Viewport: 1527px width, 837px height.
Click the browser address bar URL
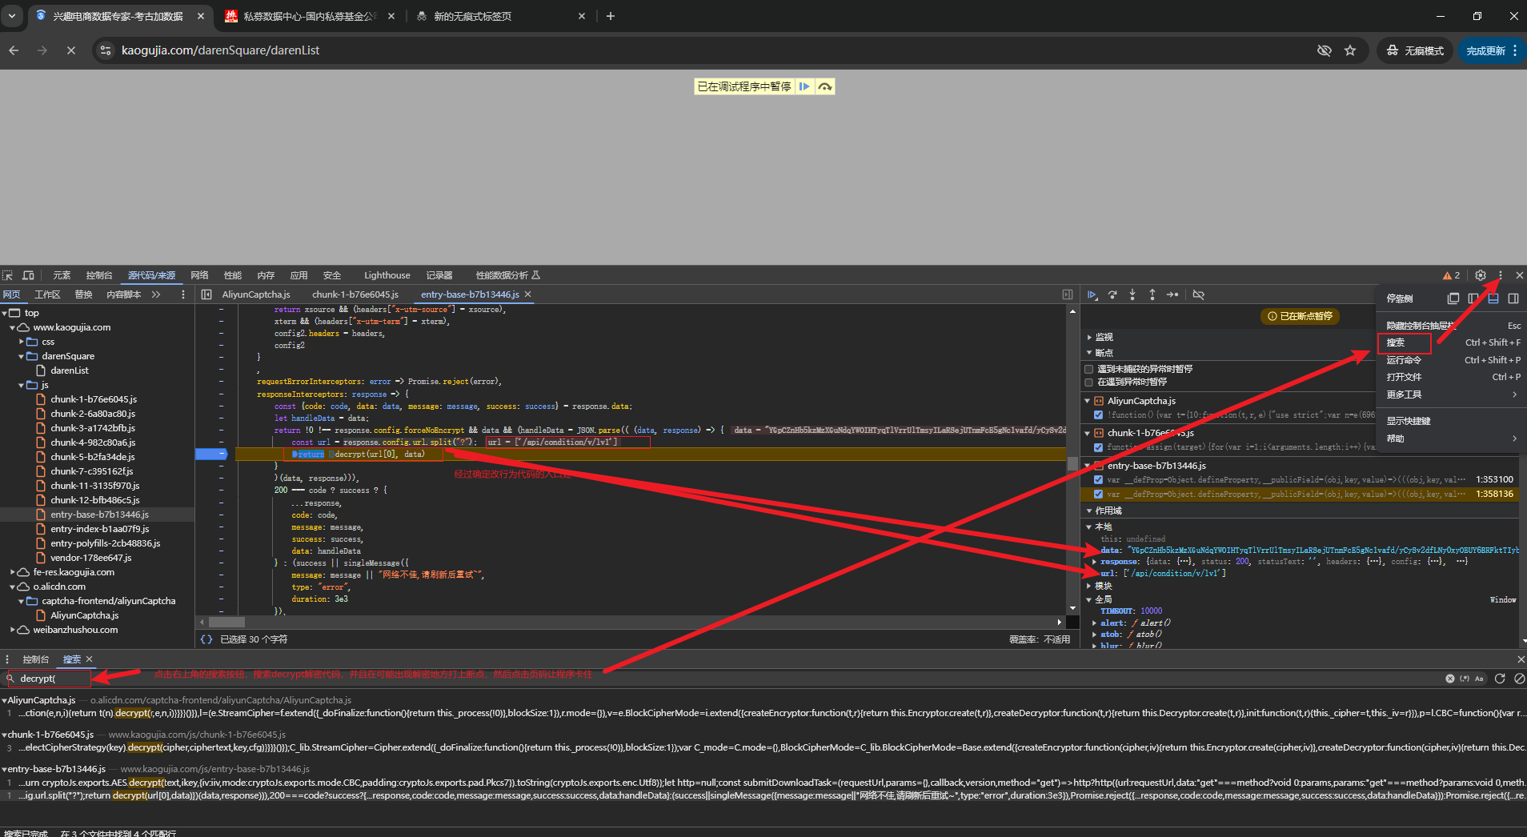220,50
